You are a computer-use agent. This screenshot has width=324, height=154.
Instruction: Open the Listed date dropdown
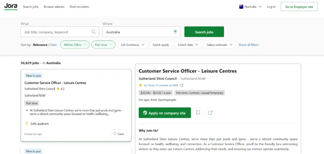pyautogui.click(x=188, y=45)
